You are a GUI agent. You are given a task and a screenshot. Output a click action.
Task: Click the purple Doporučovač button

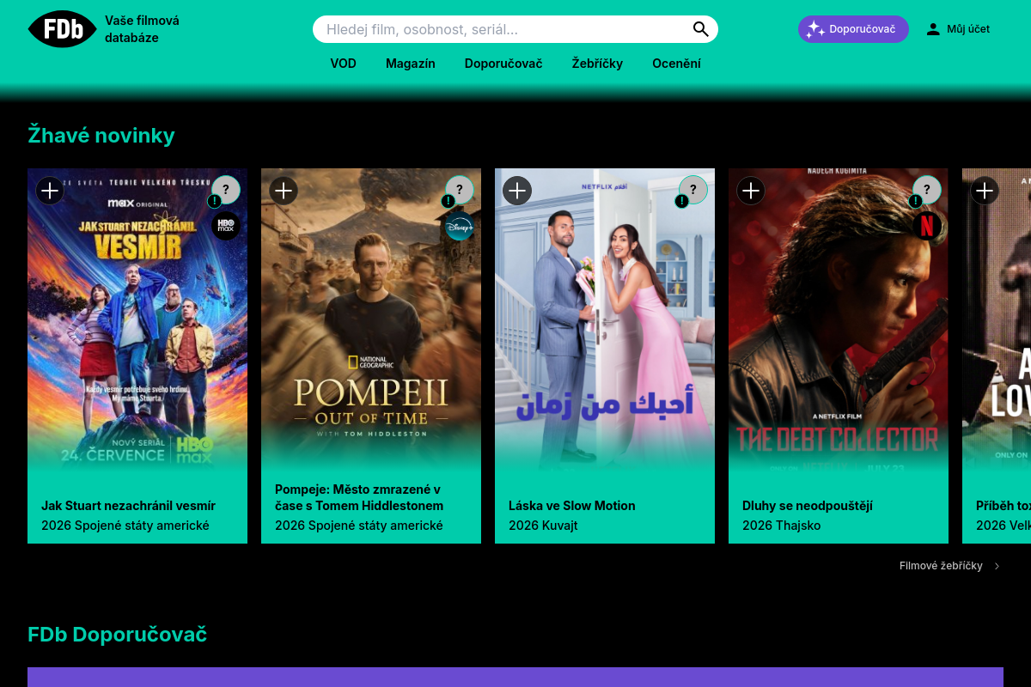coord(853,29)
